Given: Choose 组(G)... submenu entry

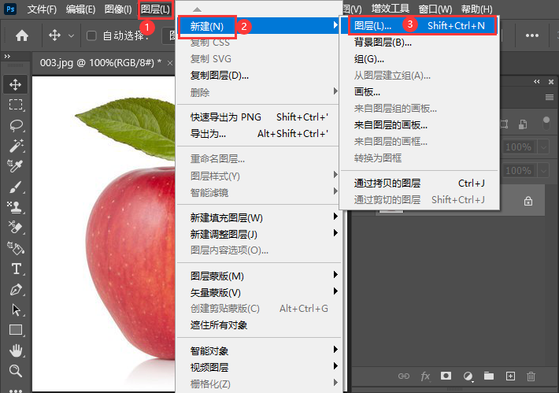Looking at the screenshot, I should tap(420, 59).
